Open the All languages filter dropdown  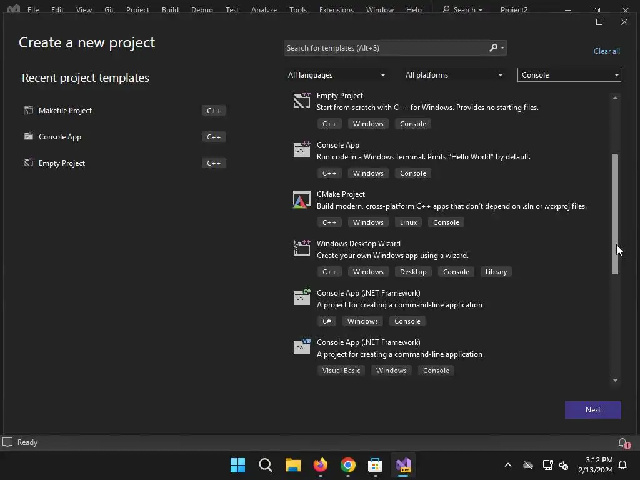336,75
